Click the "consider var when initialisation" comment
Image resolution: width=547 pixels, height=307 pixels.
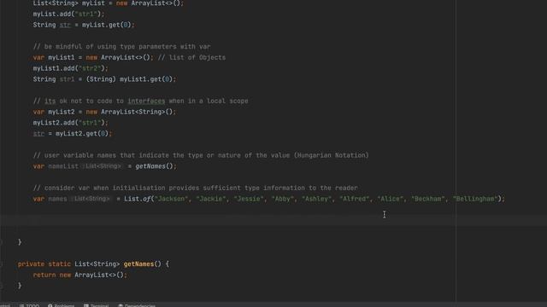[196, 188]
